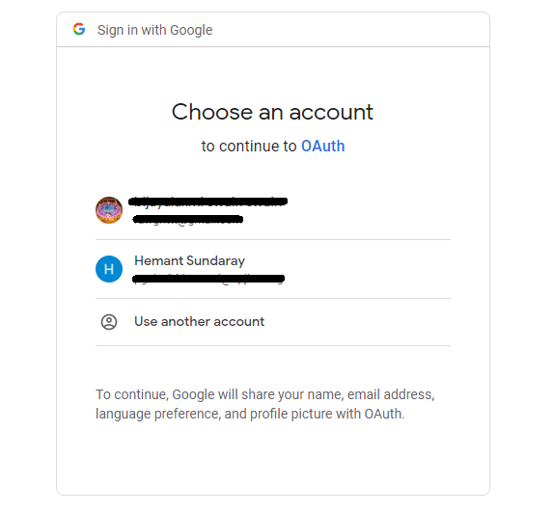
Task: Select the Hemant Sundaray account
Action: tap(273, 269)
